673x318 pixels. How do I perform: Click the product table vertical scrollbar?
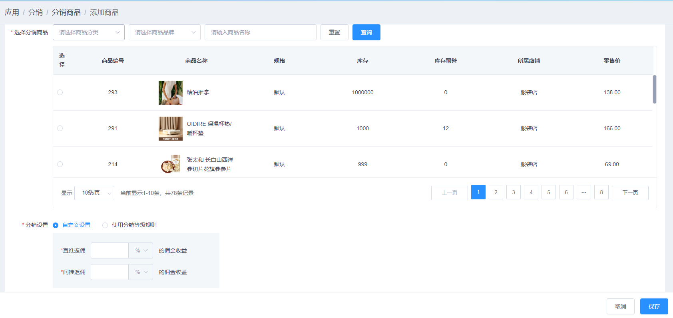(654, 89)
